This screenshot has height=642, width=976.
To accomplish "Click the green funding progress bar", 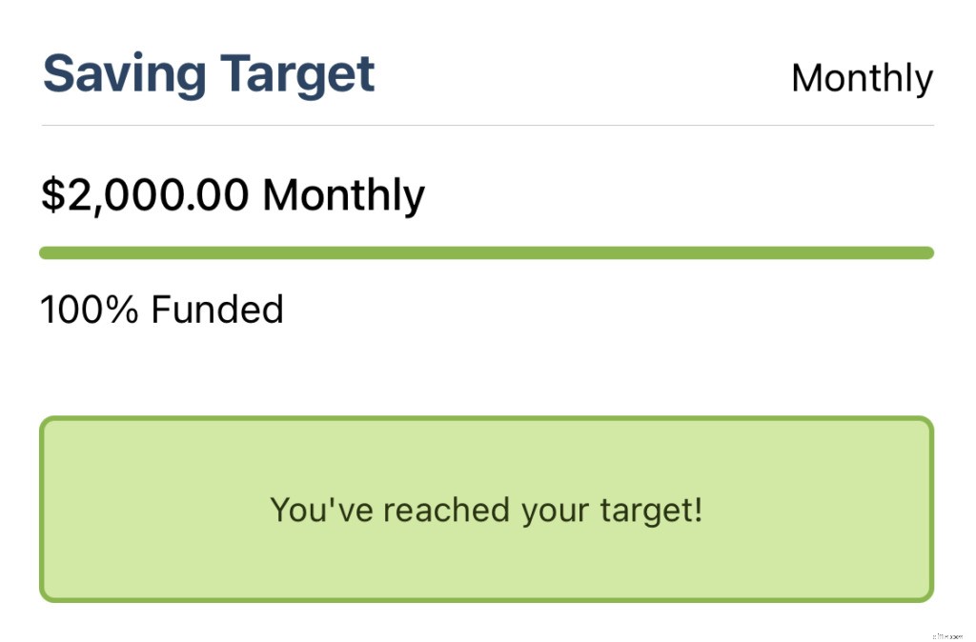I will coord(486,252).
